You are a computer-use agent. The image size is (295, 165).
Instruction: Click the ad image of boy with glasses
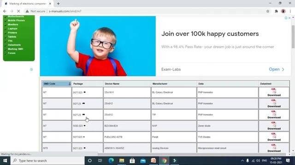(x=98, y=46)
